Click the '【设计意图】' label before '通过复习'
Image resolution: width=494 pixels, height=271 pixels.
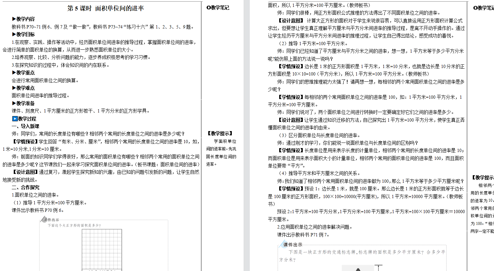point(25,172)
